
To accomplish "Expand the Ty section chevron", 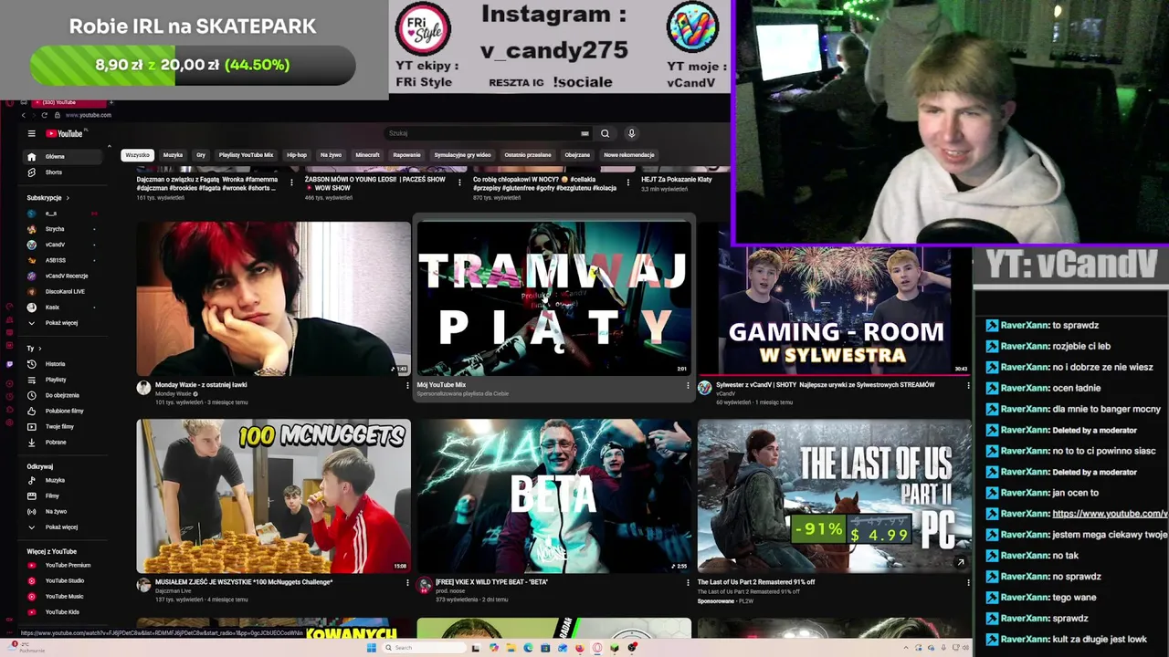I will [x=40, y=349].
